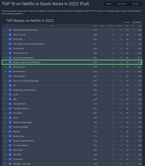Click the blue icon beside Wrath of Man

pos(10,136)
